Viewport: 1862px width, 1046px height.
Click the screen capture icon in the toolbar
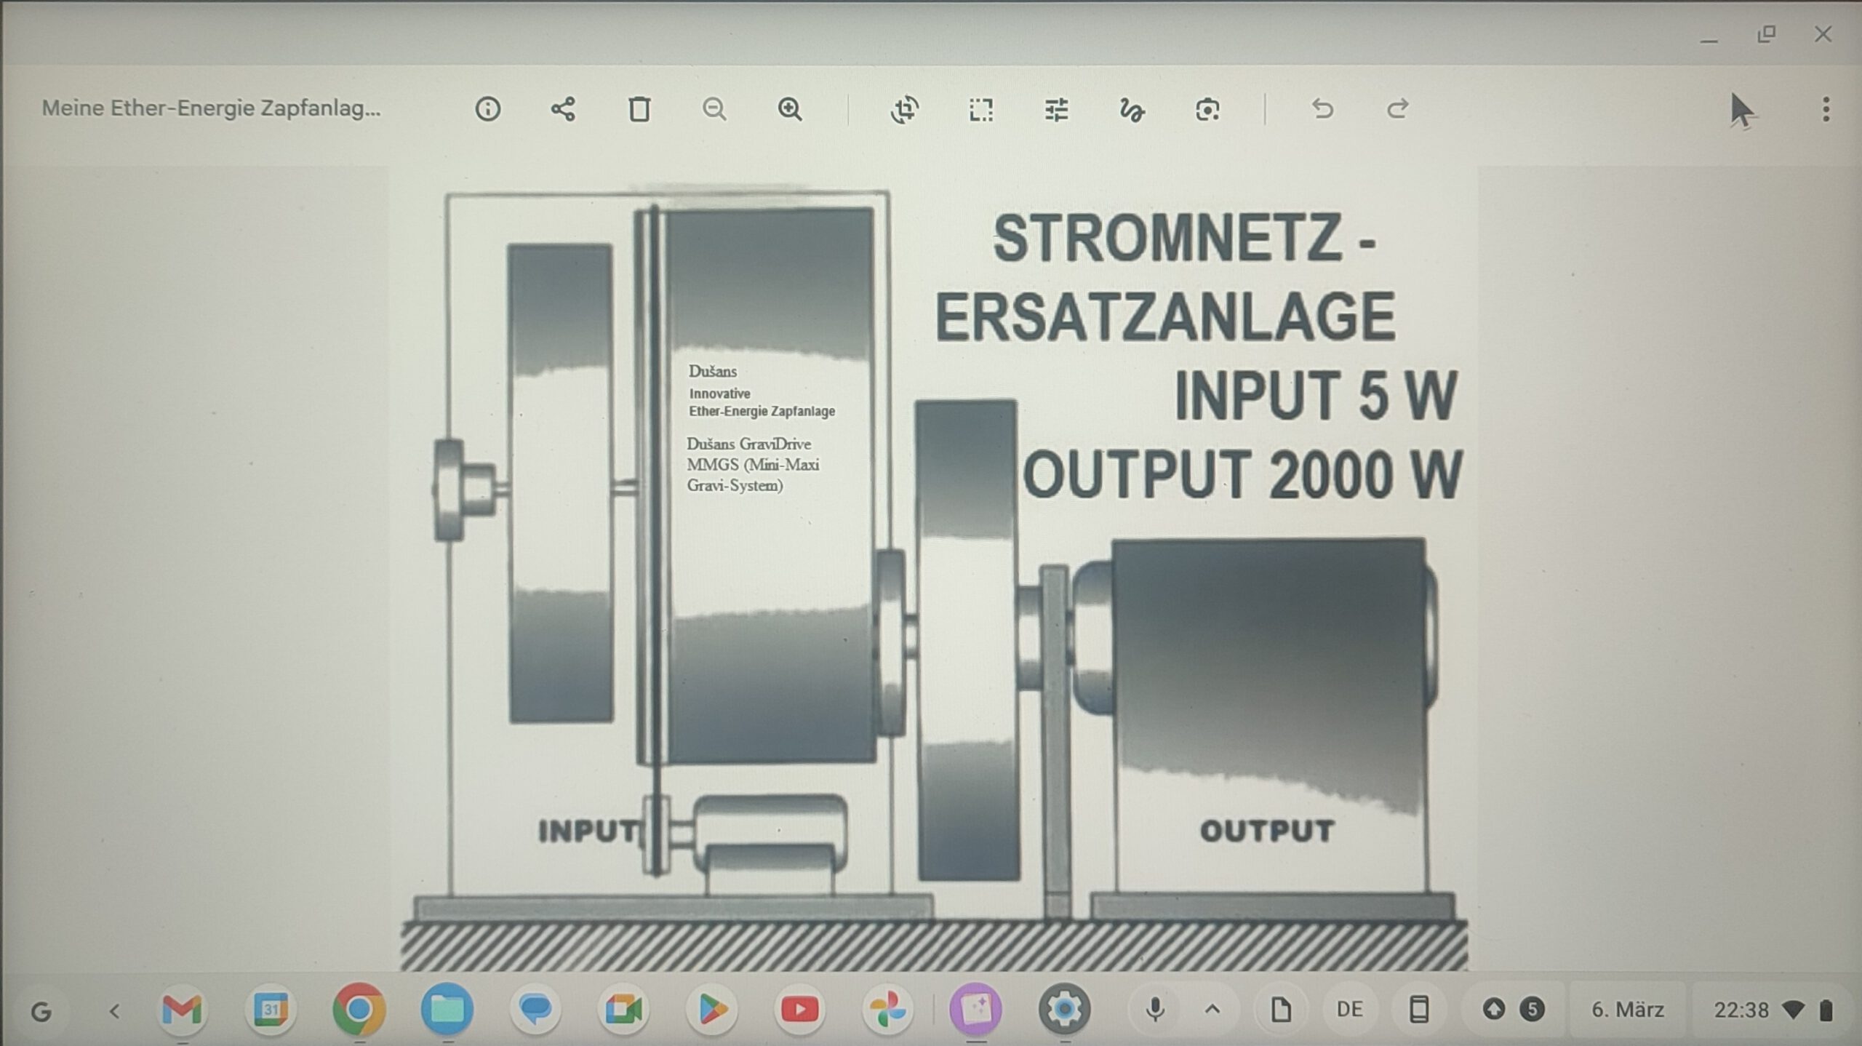pyautogui.click(x=1207, y=109)
